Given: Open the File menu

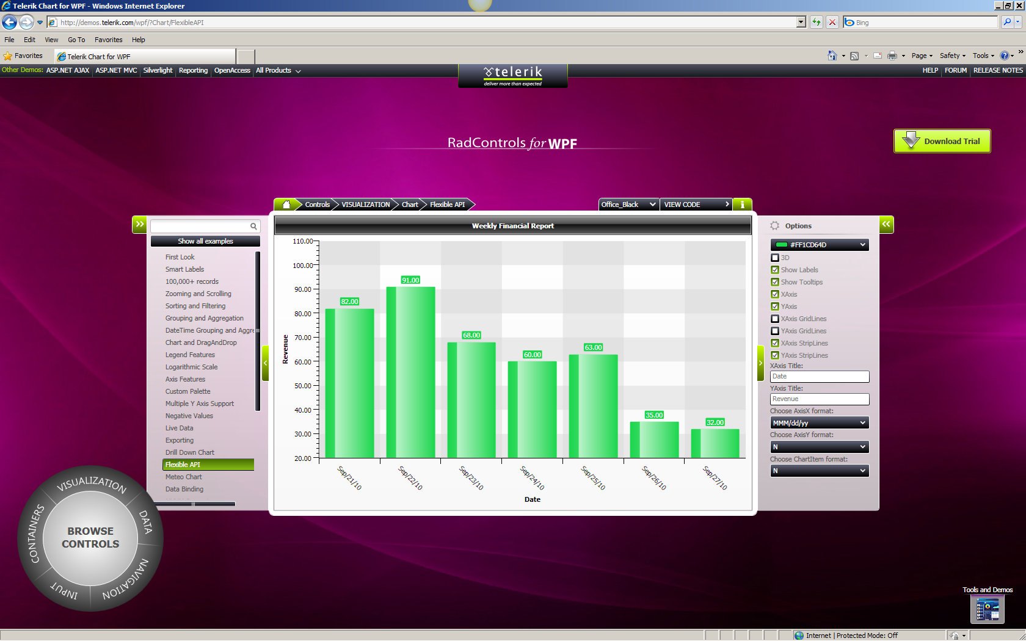Looking at the screenshot, I should click(x=9, y=40).
